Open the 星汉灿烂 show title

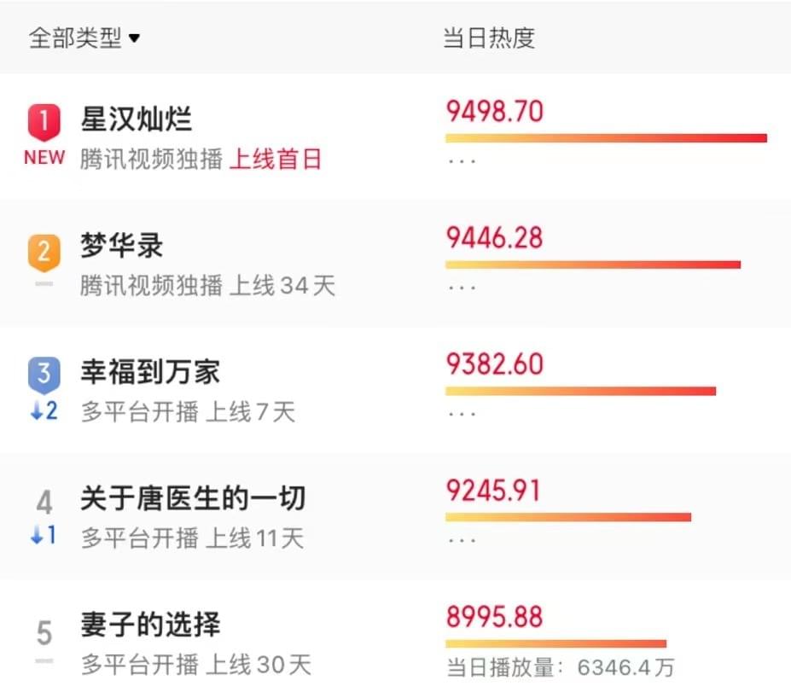point(137,119)
